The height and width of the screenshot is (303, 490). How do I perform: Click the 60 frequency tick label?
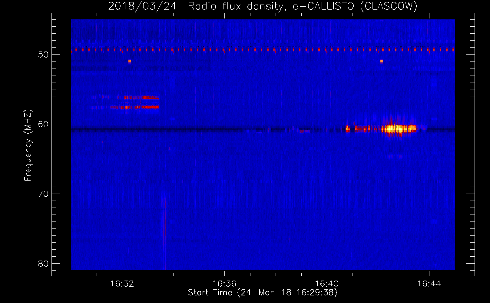(x=43, y=124)
